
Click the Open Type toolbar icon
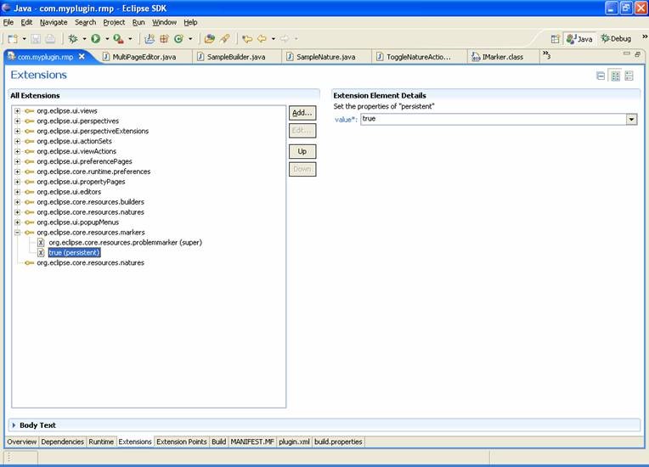[210, 39]
